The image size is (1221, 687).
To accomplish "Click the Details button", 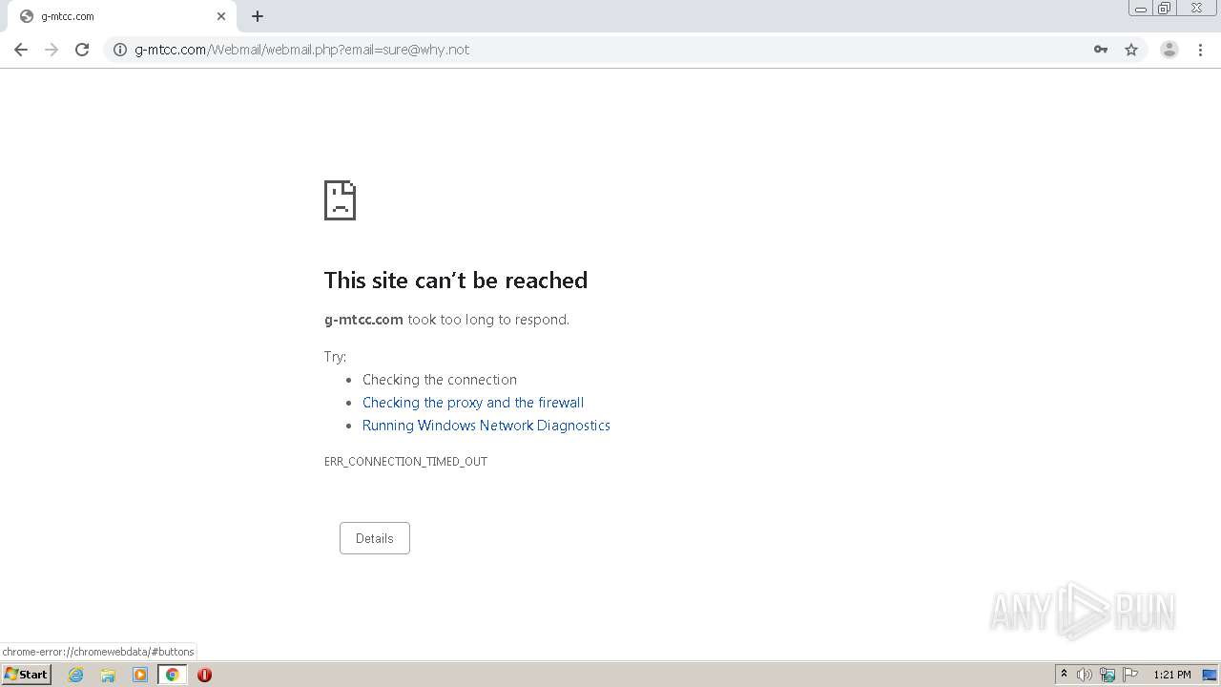I will pos(375,538).
